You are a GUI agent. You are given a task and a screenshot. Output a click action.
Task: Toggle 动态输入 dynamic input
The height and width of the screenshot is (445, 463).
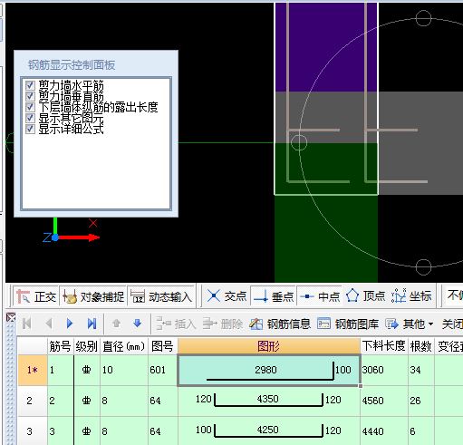[161, 296]
